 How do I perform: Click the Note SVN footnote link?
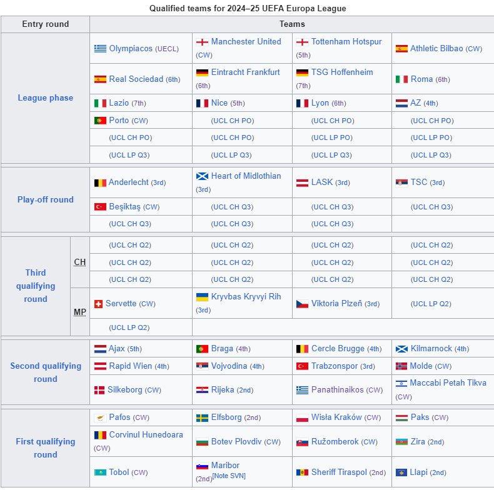pyautogui.click(x=229, y=476)
